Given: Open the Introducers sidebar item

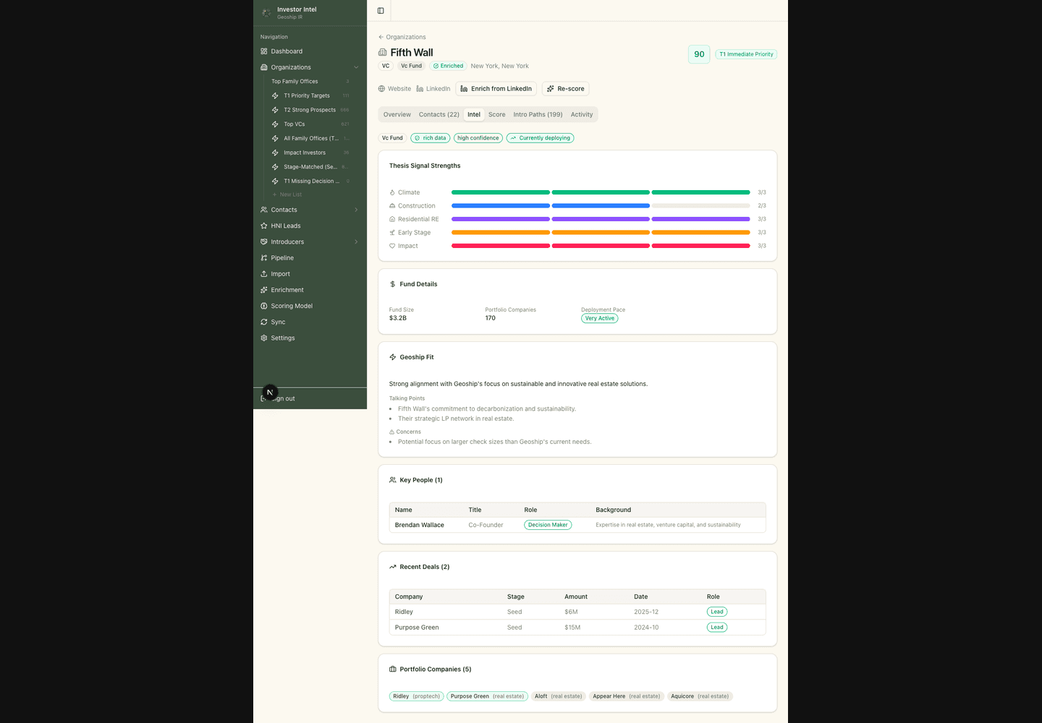Looking at the screenshot, I should click(310, 241).
